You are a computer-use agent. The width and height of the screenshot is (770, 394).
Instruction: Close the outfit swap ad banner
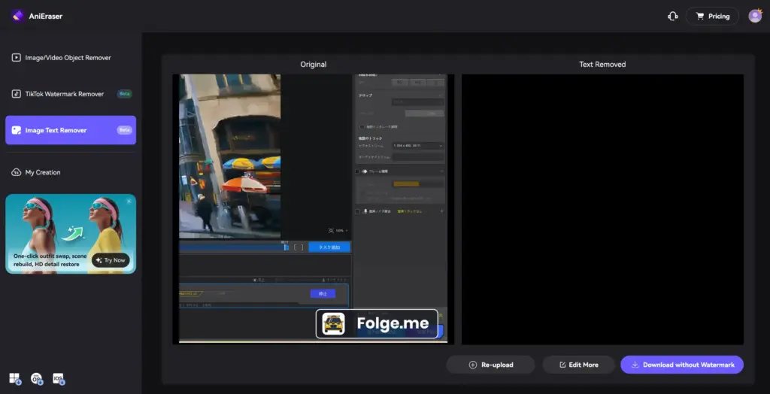pyautogui.click(x=129, y=201)
